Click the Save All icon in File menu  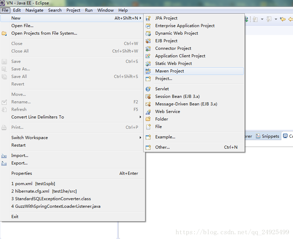point(4,77)
